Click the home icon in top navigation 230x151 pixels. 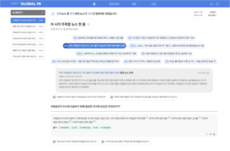click(94, 4)
